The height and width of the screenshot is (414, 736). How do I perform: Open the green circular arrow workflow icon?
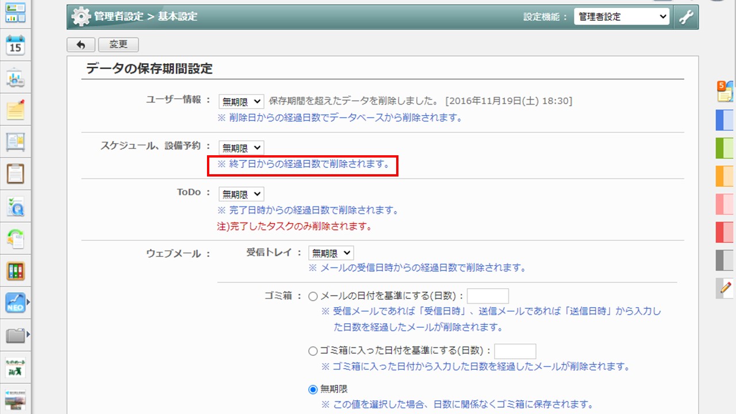pos(16,238)
